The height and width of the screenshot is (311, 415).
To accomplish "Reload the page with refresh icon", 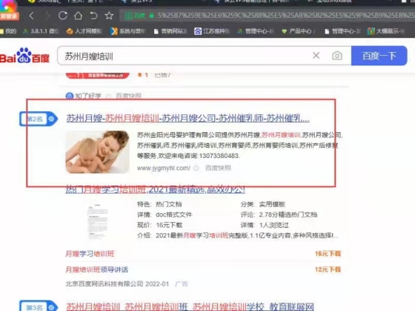I will 63,16.
